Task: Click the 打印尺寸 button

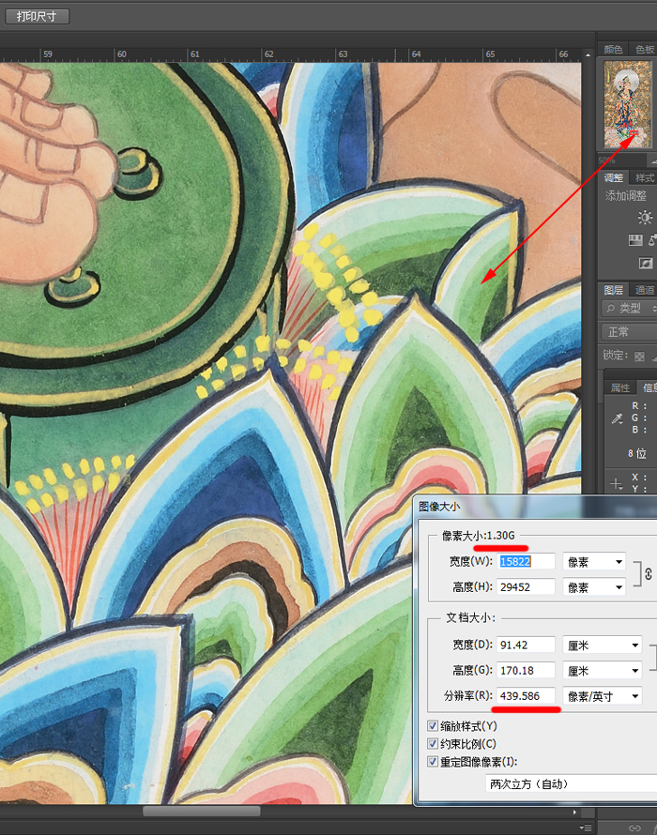Action: 38,17
